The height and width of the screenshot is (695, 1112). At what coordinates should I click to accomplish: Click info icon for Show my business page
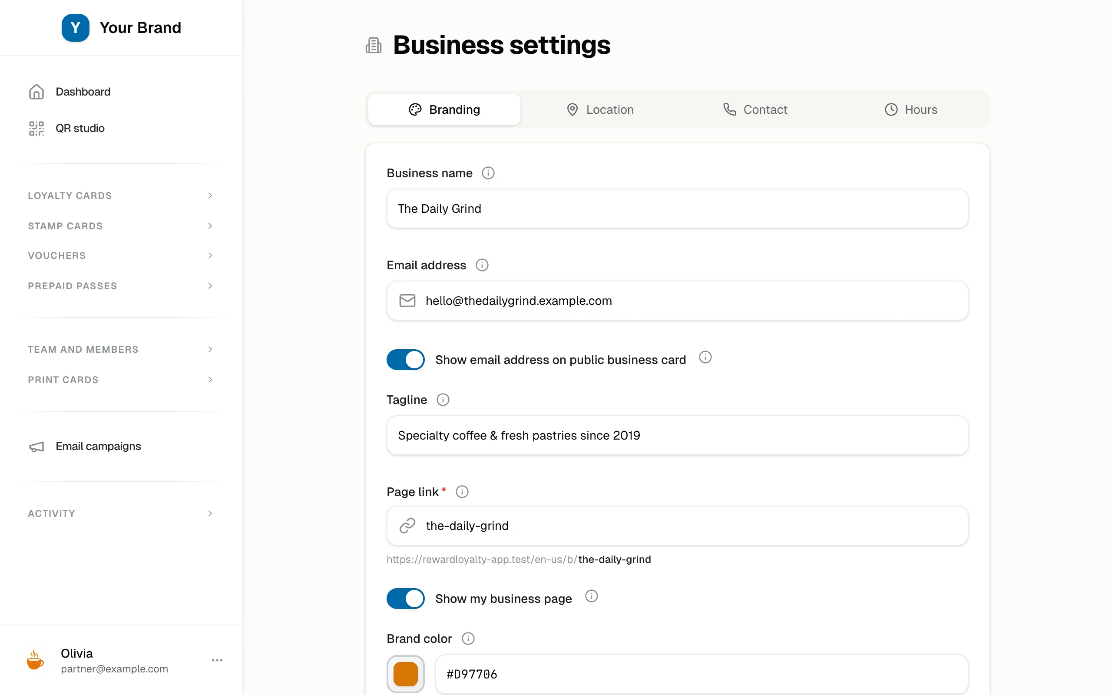click(591, 596)
